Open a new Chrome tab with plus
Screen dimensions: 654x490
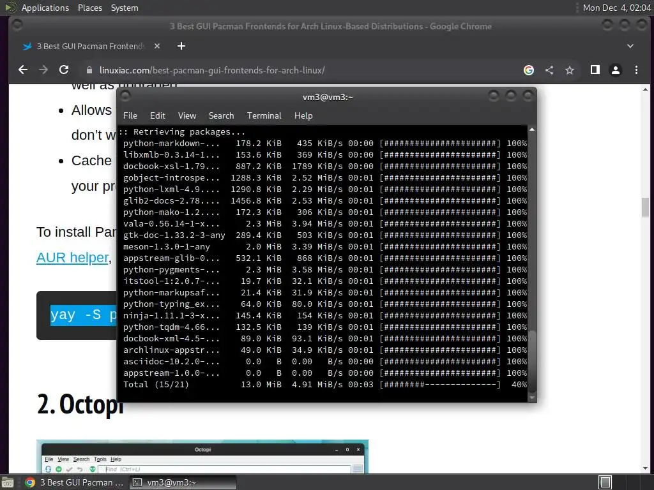(x=181, y=46)
